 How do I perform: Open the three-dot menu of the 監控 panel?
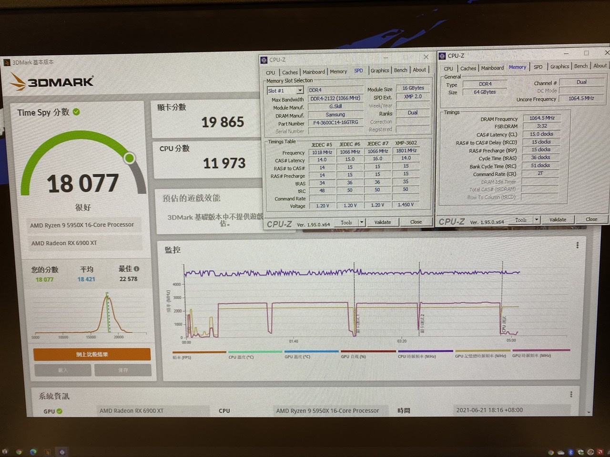coord(577,245)
